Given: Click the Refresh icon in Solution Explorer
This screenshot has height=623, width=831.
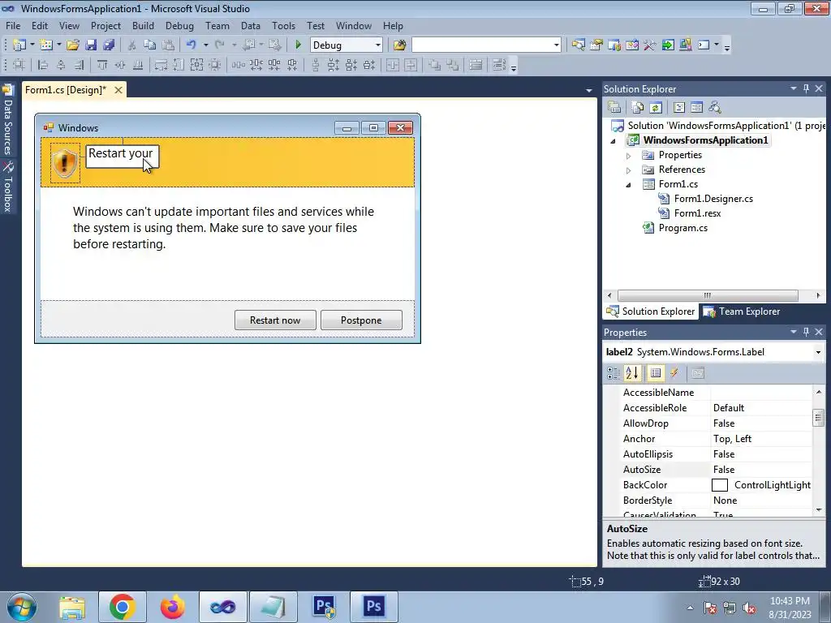Looking at the screenshot, I should (656, 108).
